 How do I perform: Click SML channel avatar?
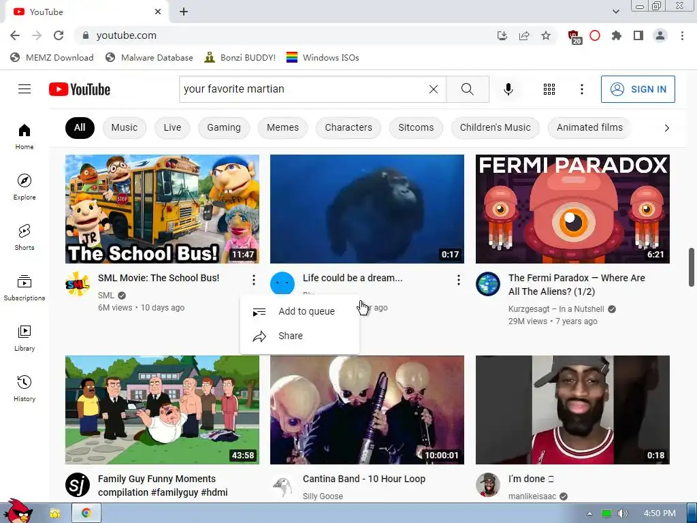78,284
